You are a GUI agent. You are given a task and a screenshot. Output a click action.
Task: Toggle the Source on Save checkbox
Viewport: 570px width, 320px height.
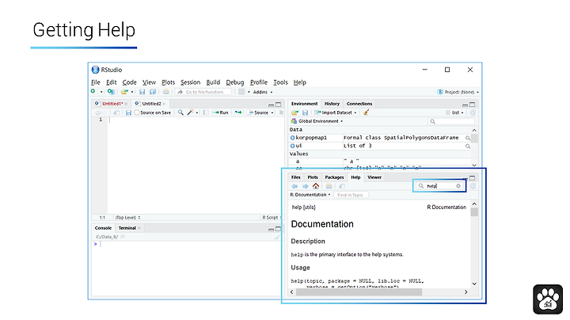coord(137,112)
